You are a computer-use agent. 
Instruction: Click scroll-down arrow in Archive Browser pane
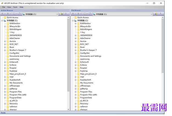pos(68,109)
